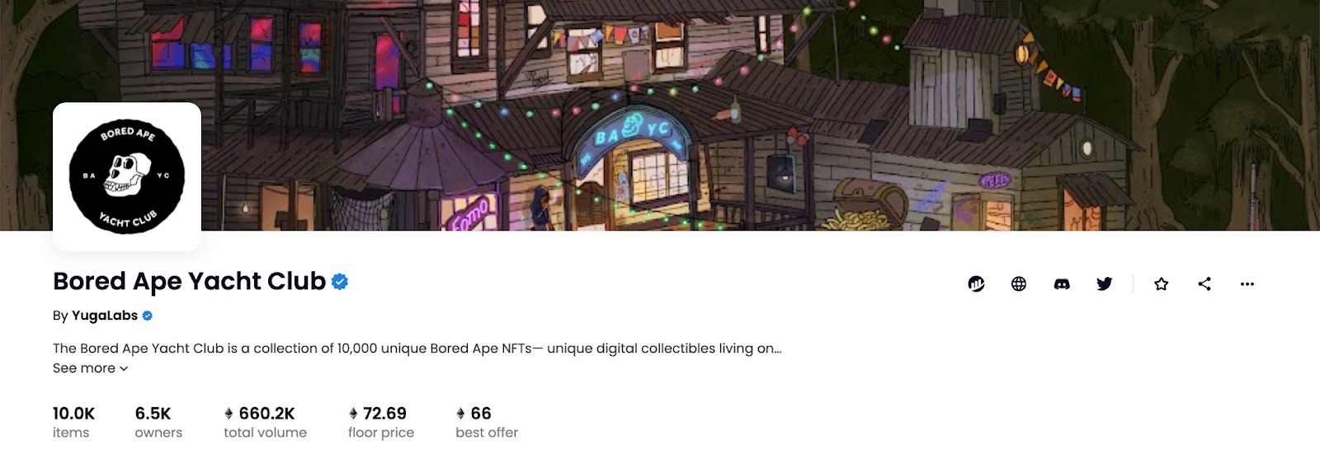The width and height of the screenshot is (1320, 459).
Task: Click the 660.2K total volume stat
Action: coord(265,422)
